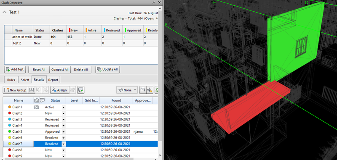Sort by the comments column header

42,100
